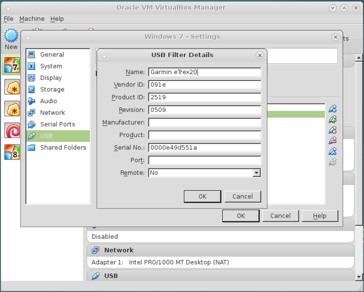Click Adapter 1 Intel PRO/1000 text
Image resolution: width=364 pixels, height=292 pixels.
coord(160,262)
